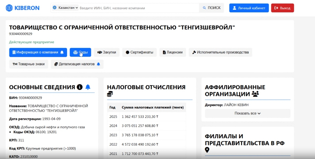Screen dimensions: 315x159
Task: Click the coins icon on Детализация налогов
Action: coord(56,64)
